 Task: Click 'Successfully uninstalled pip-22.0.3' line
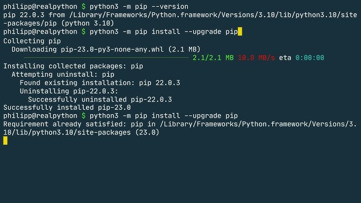point(100,99)
